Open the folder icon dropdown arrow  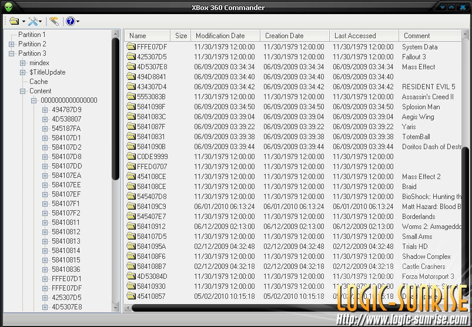(24, 21)
